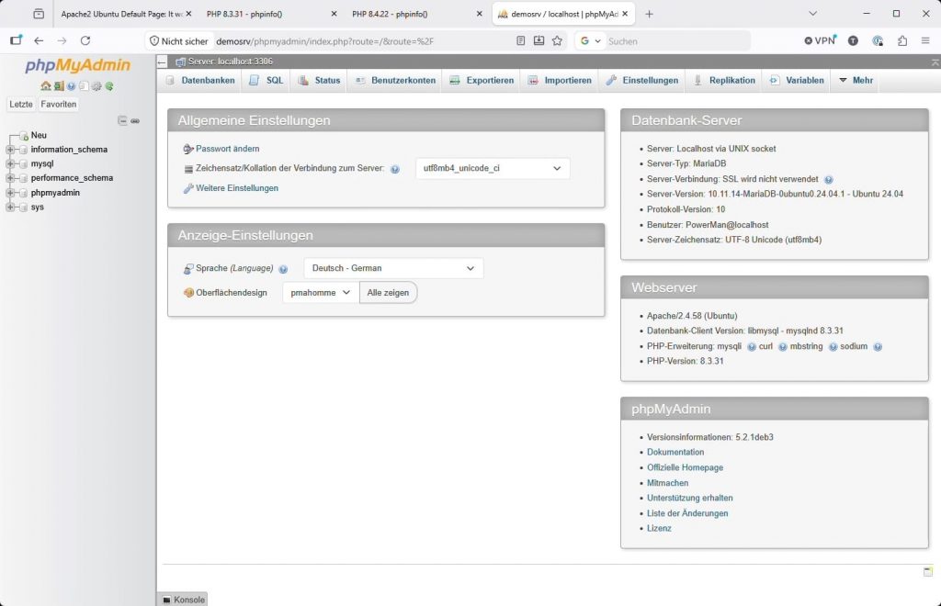
Task: Open search engine selector next to Suchen
Action: pyautogui.click(x=591, y=41)
